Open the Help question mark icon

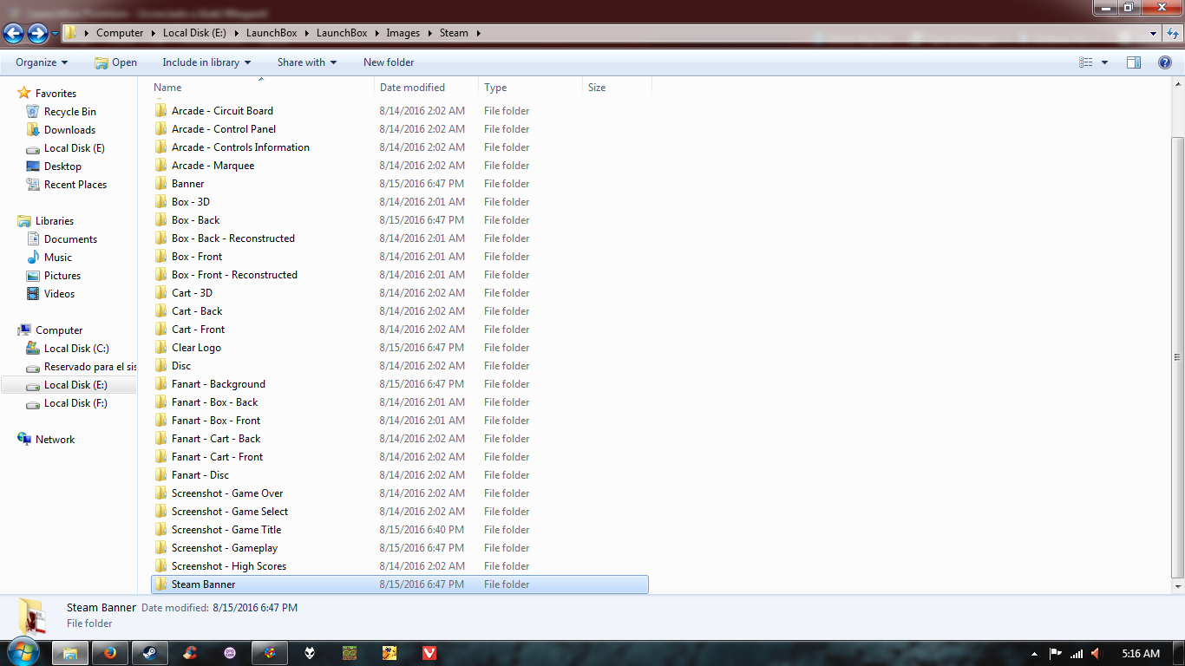(x=1165, y=62)
